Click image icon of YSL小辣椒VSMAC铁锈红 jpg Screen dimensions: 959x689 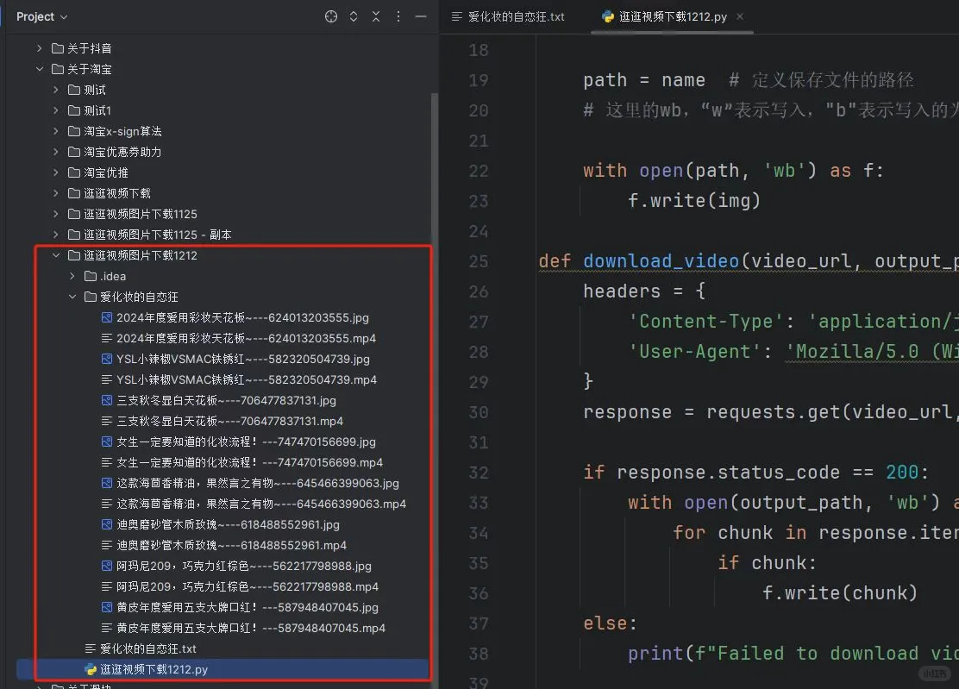point(106,359)
